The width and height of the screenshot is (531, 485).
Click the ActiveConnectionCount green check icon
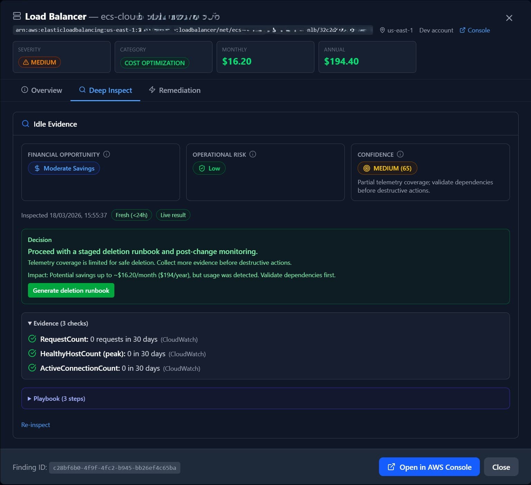(x=32, y=368)
